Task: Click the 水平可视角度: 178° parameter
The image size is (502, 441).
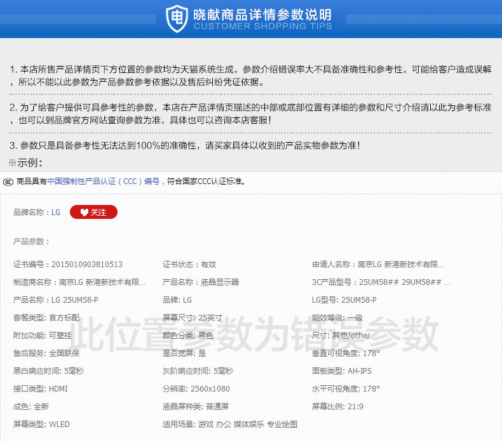Action: pyautogui.click(x=346, y=389)
